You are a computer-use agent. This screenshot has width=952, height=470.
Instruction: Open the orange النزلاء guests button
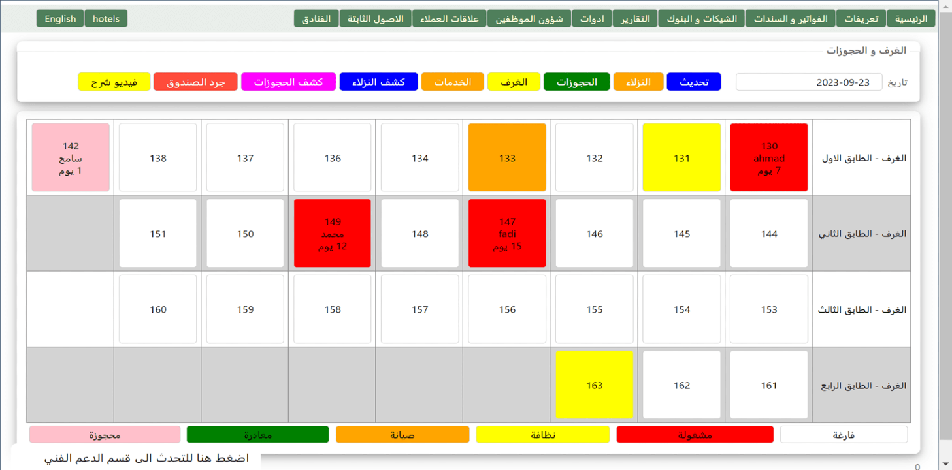[x=638, y=82]
